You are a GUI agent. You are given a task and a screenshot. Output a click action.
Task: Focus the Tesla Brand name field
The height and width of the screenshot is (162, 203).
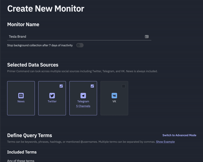click(x=79, y=37)
